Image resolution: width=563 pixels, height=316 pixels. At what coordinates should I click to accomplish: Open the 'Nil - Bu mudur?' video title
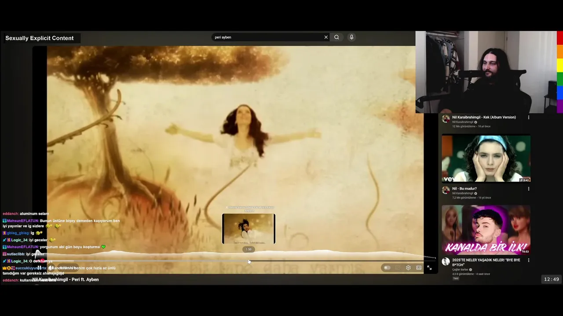[x=464, y=189]
